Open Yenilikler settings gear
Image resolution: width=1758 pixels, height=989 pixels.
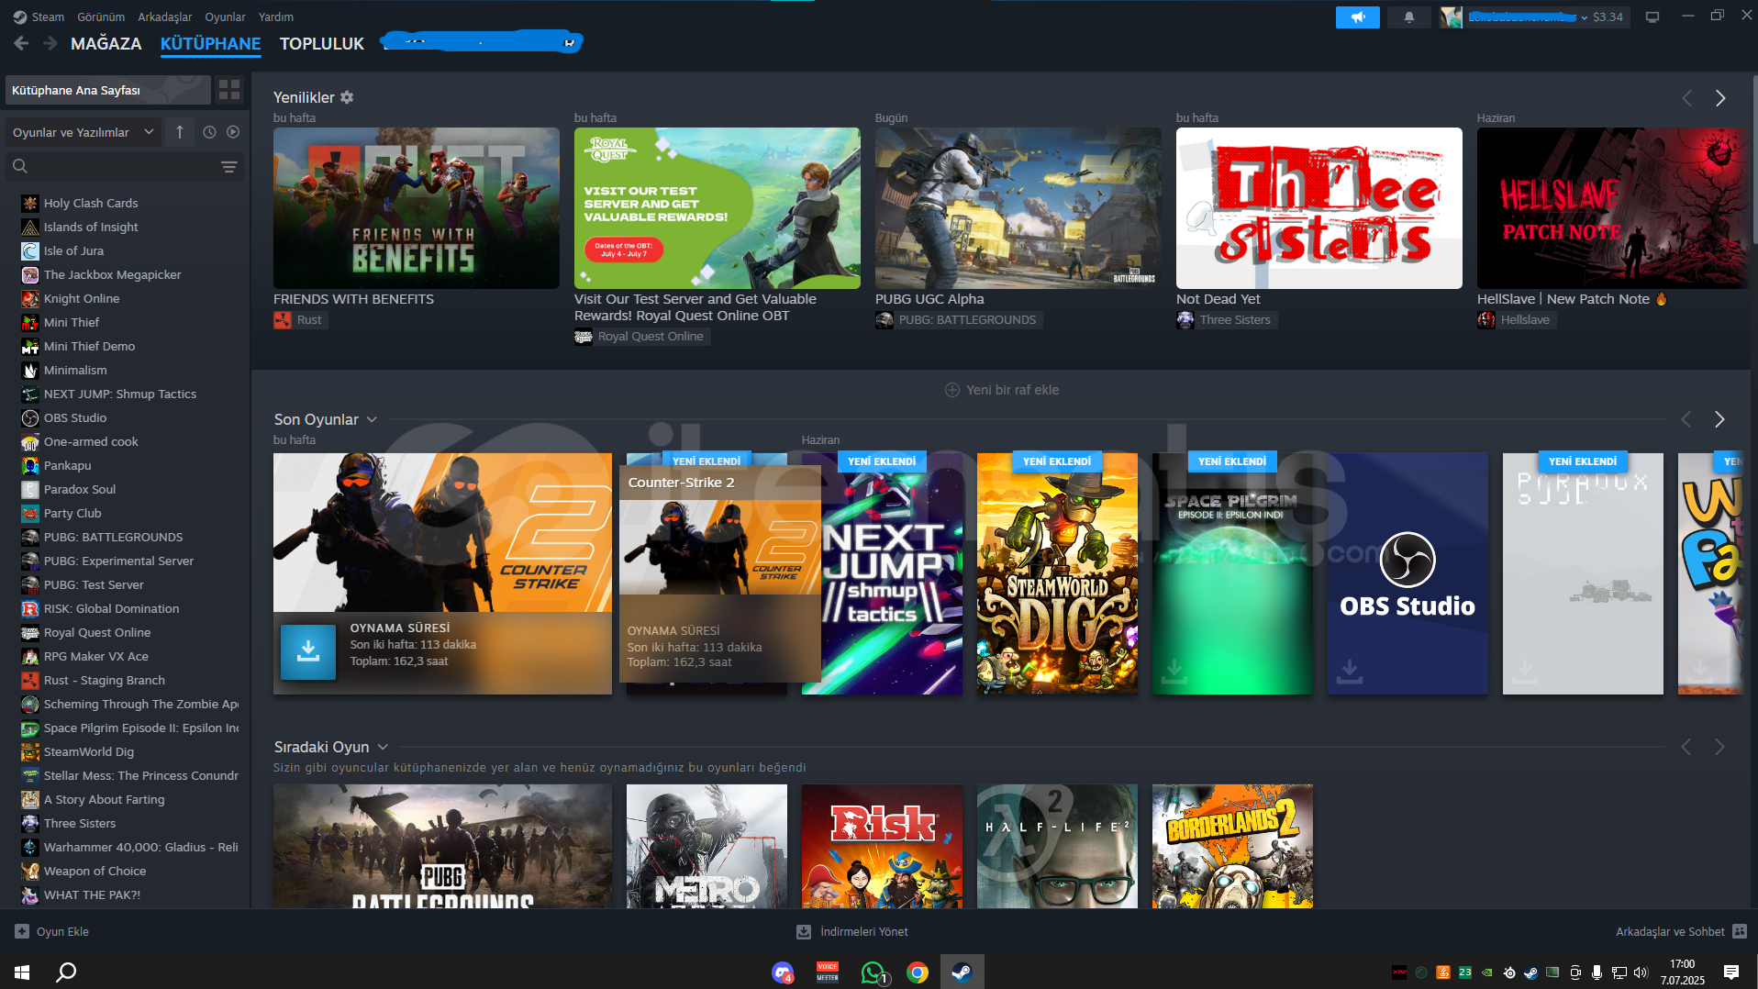347,97
